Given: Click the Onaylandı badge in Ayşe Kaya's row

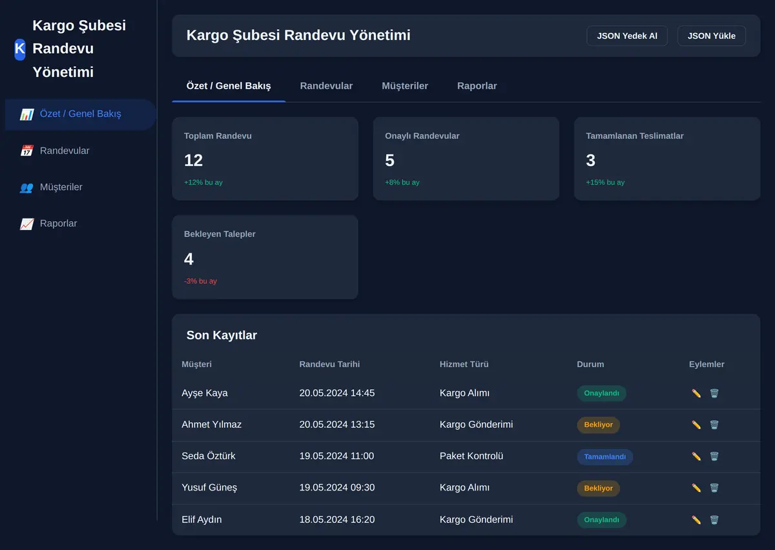Looking at the screenshot, I should click(x=601, y=393).
